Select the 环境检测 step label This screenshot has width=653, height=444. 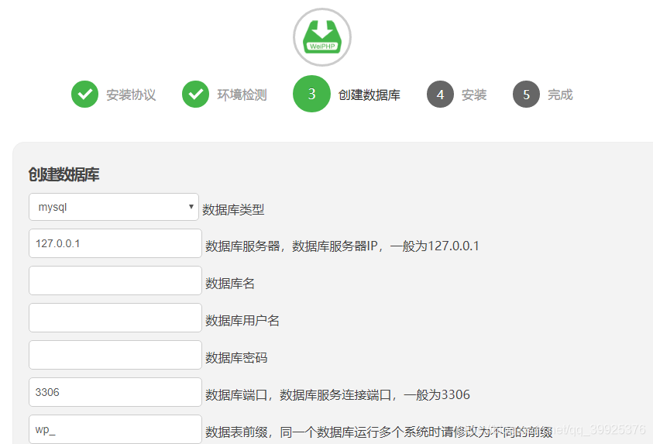[242, 95]
